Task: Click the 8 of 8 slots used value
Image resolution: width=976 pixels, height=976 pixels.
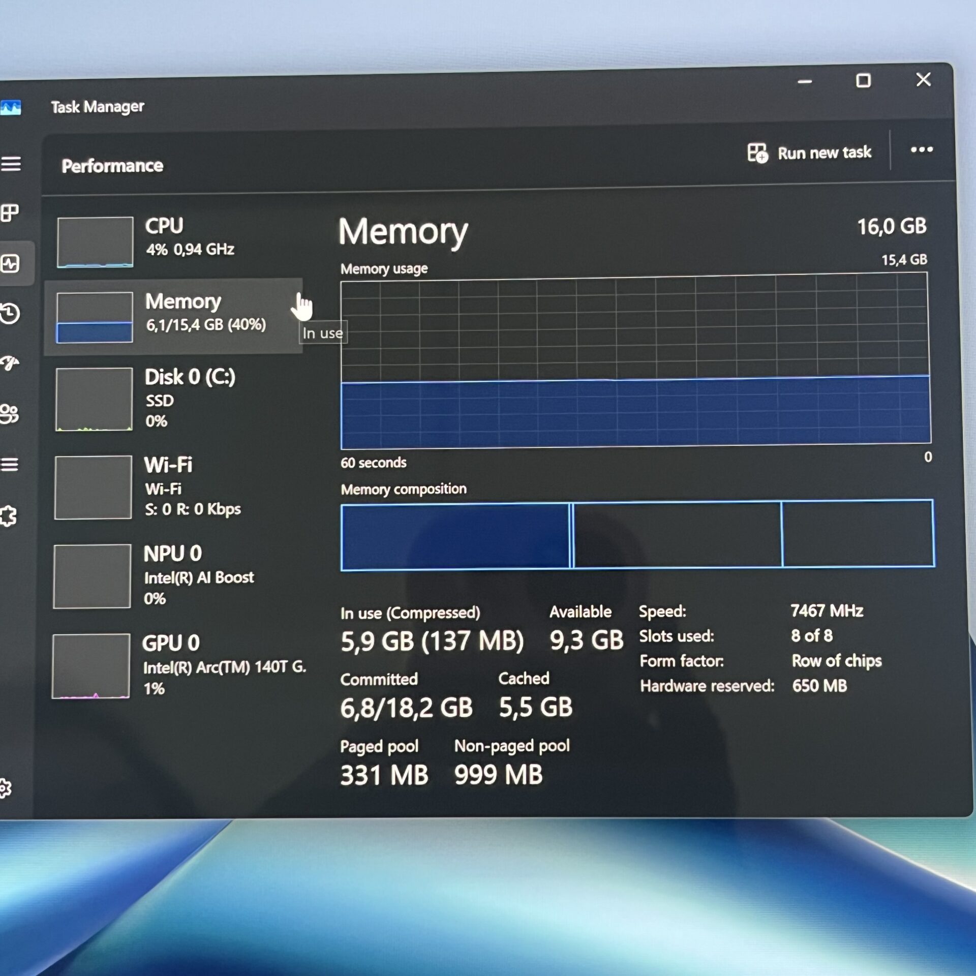Action: coord(812,635)
